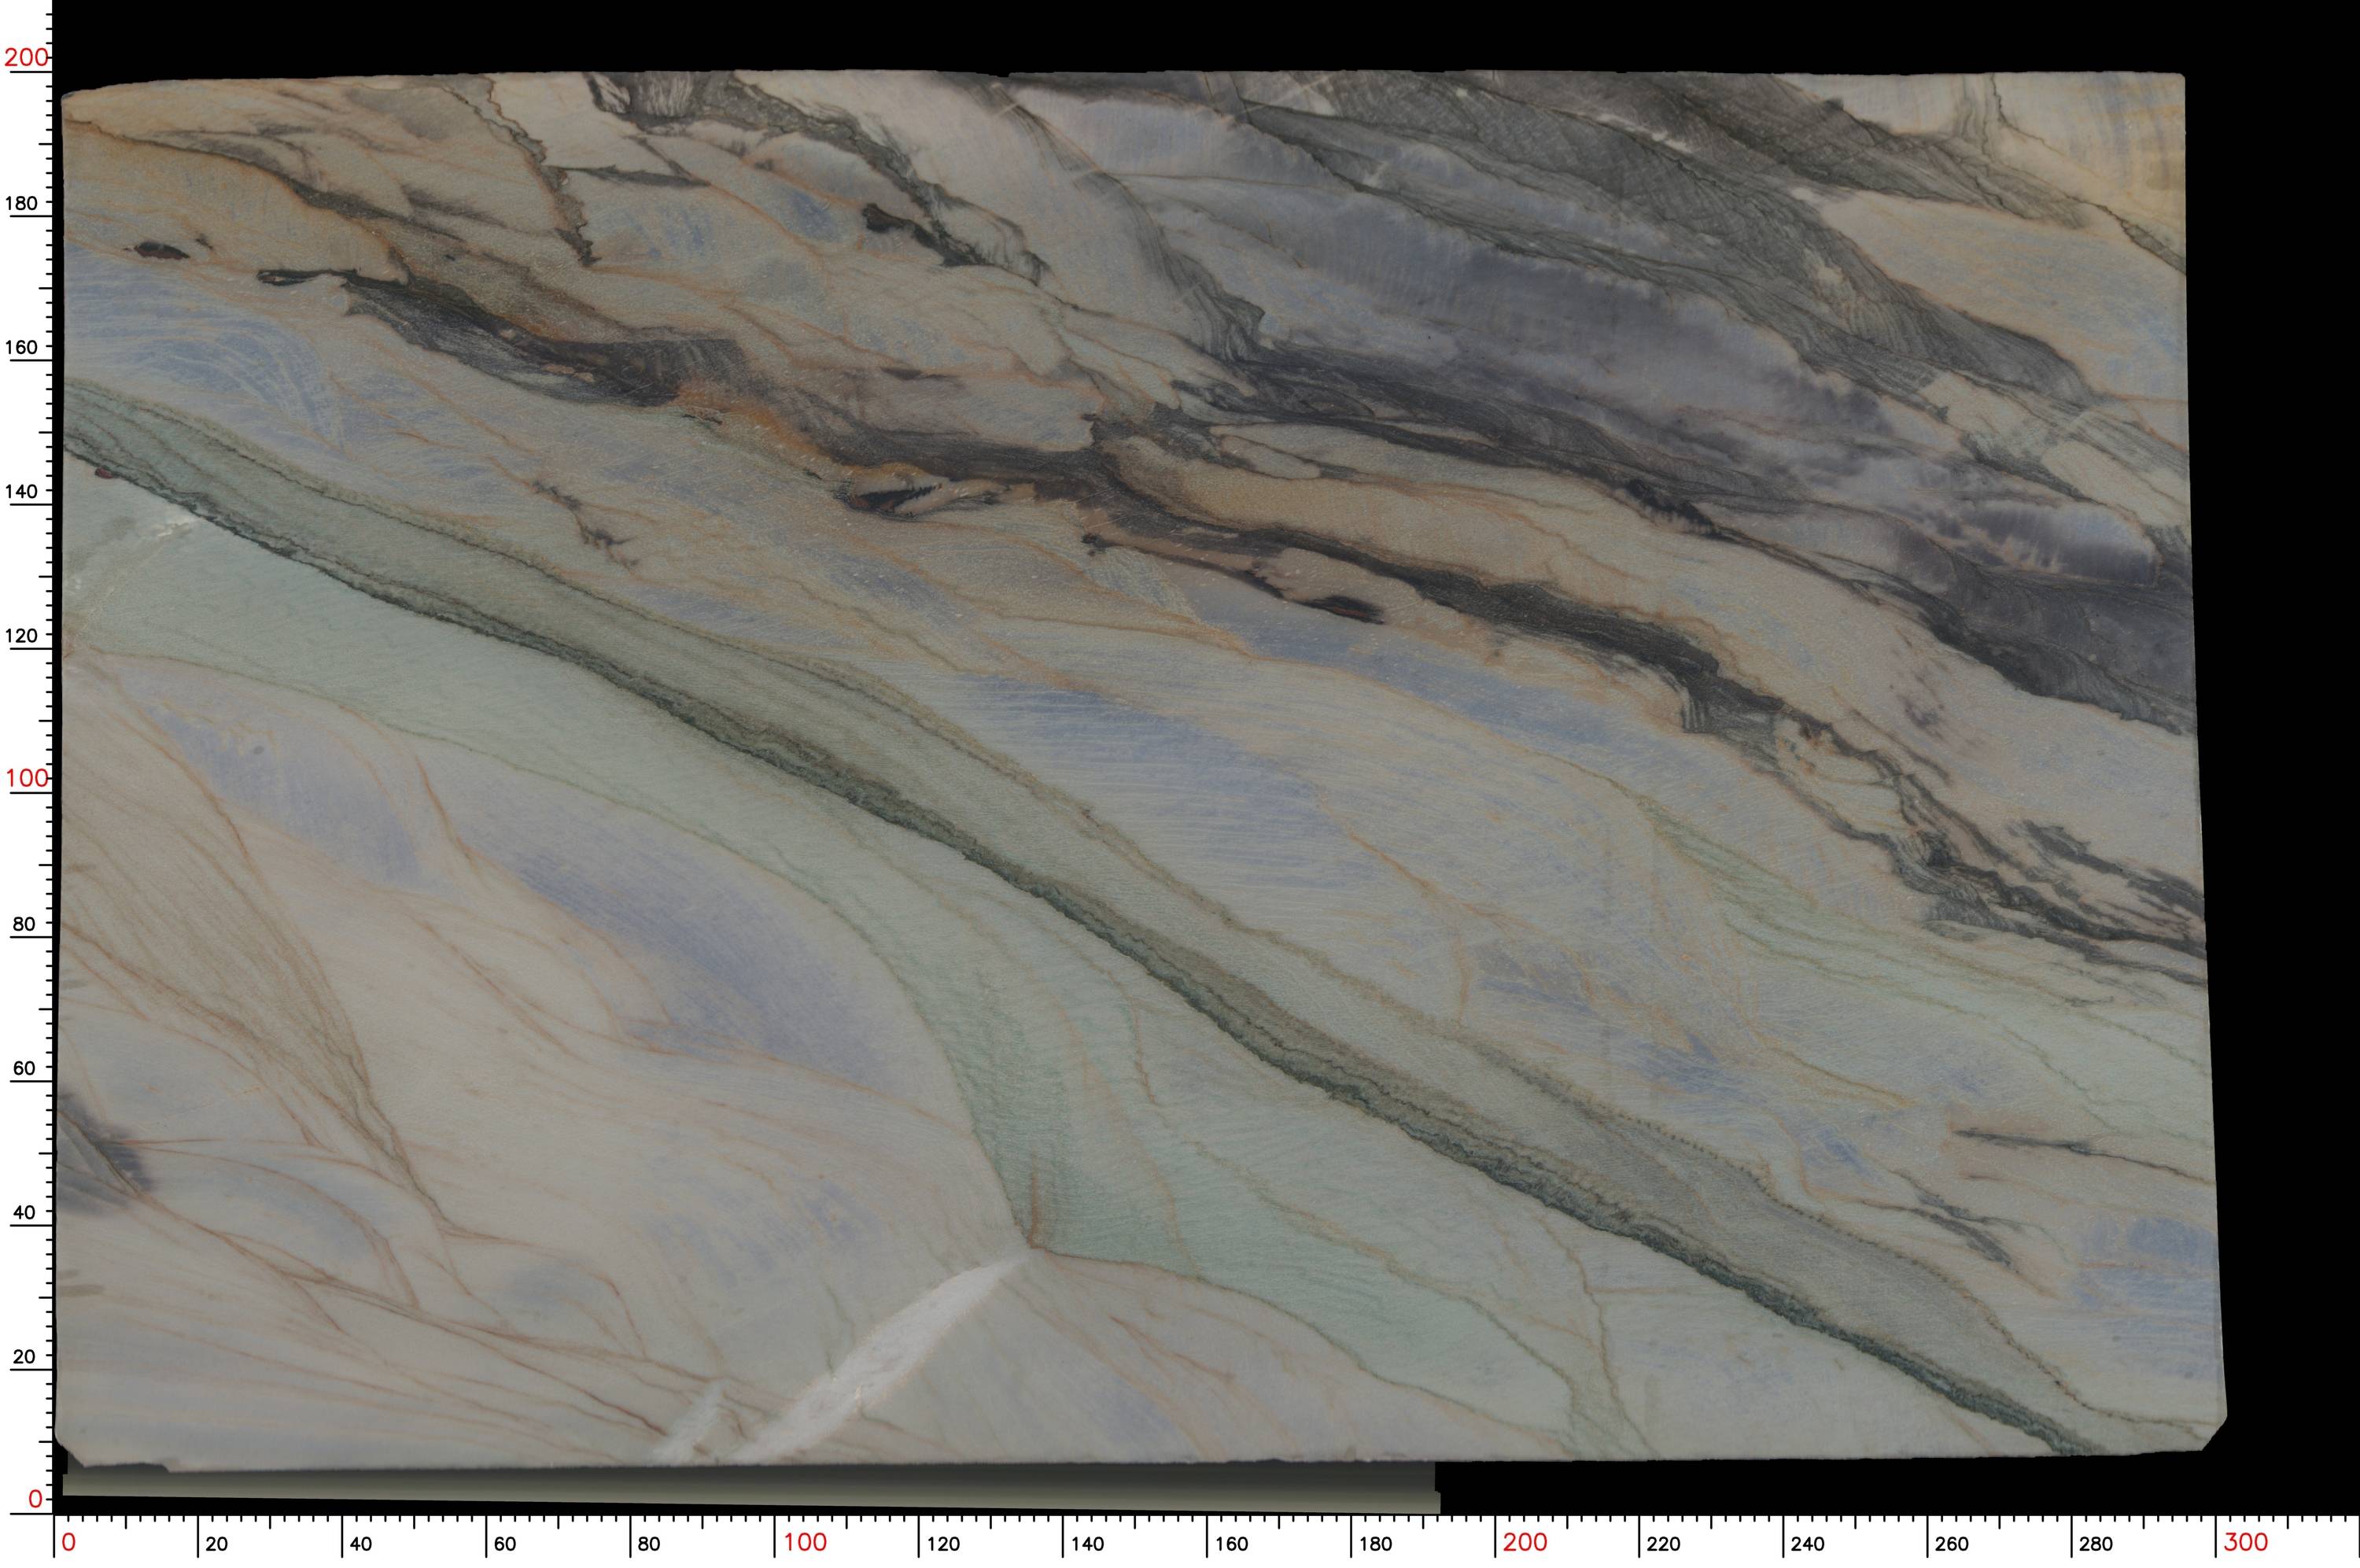2360x1568 pixels.
Task: Select the red 0 on the vertical ruler
Action: point(36,1499)
